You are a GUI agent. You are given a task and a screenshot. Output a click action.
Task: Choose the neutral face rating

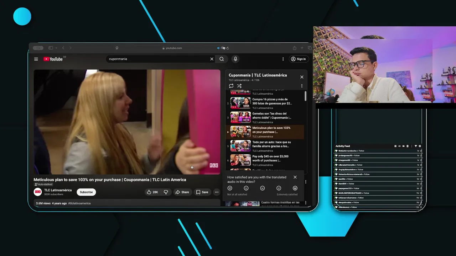[263, 188]
